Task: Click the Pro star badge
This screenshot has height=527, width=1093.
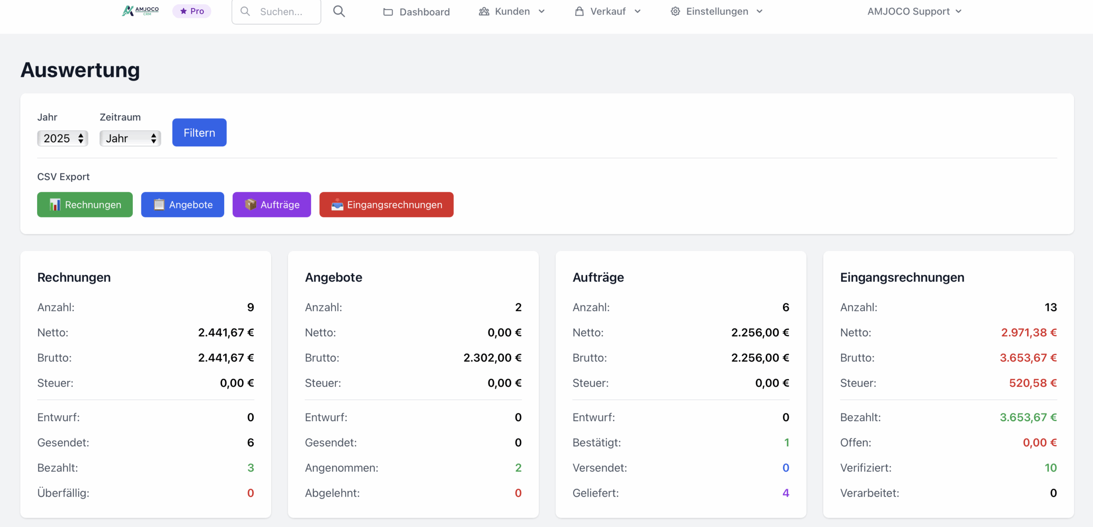Action: click(192, 11)
